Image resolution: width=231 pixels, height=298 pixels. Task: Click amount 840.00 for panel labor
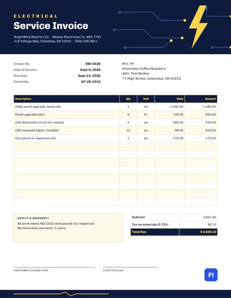pyautogui.click(x=211, y=115)
